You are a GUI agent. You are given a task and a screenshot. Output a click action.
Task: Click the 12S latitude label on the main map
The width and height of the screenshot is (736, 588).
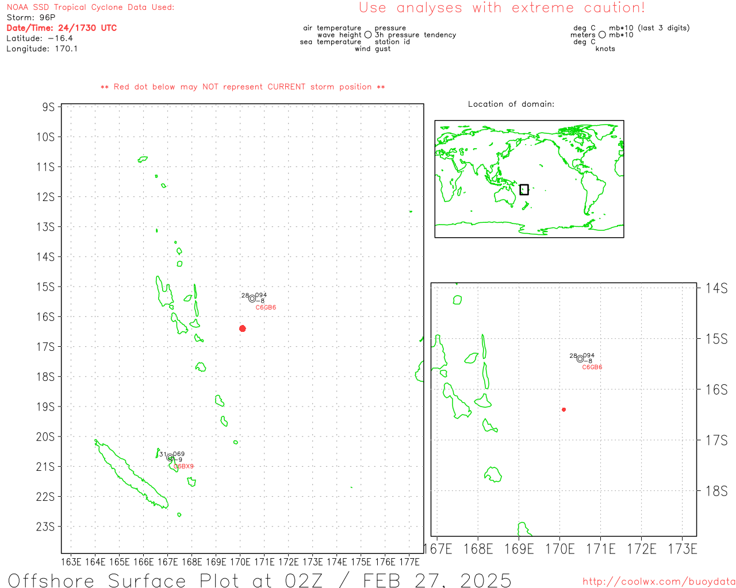pos(45,197)
